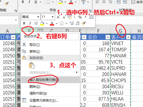Open filter dropdown on 客户ID header
This screenshot has height=107, width=143.
[129, 37]
